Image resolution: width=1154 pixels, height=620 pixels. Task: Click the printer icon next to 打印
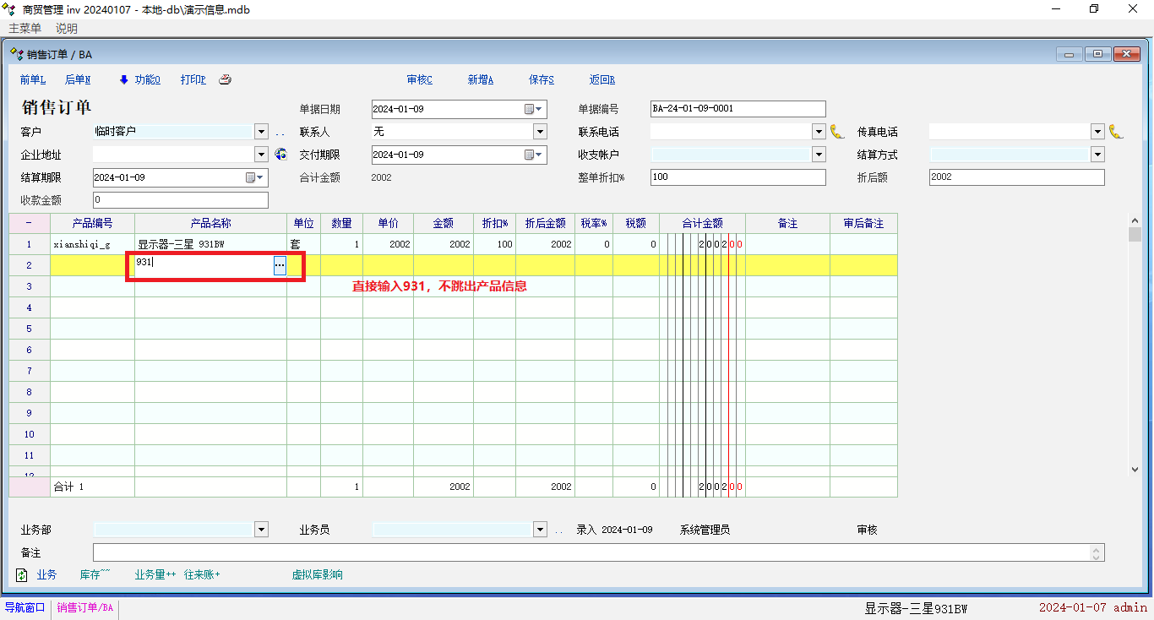coord(225,80)
